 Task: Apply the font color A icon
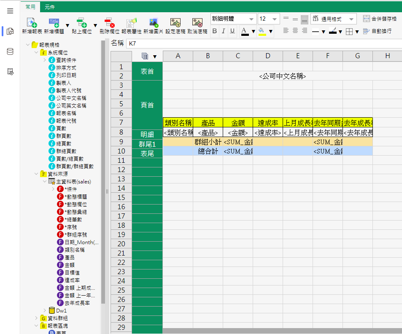click(x=245, y=31)
